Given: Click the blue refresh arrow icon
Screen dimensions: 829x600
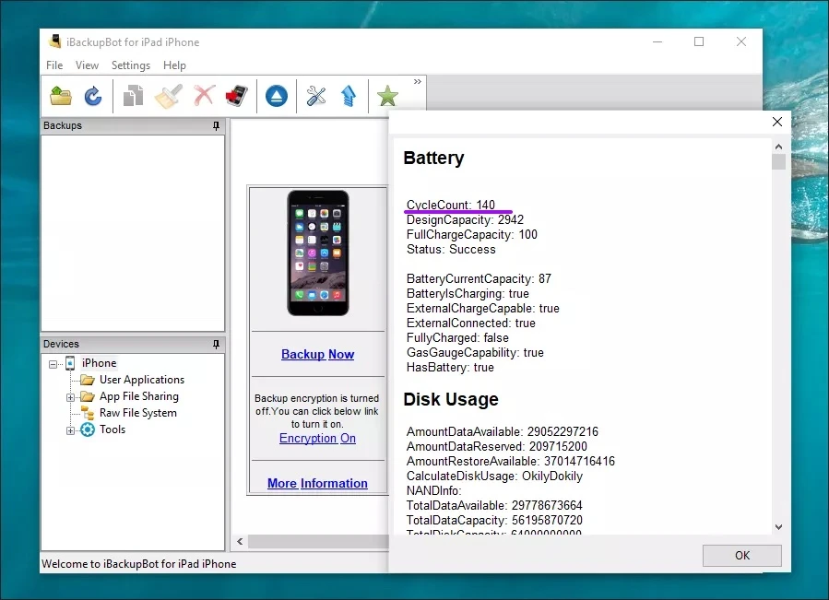Looking at the screenshot, I should click(93, 96).
